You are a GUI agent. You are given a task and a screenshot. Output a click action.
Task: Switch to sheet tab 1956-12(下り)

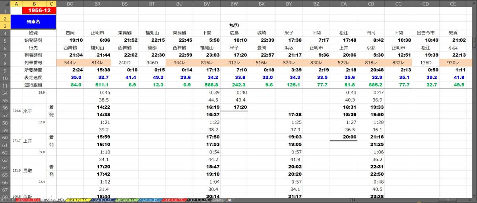(x=28, y=200)
